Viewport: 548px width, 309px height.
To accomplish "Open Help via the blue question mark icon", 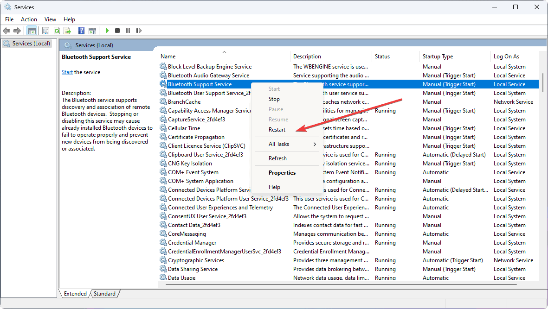I will click(81, 31).
